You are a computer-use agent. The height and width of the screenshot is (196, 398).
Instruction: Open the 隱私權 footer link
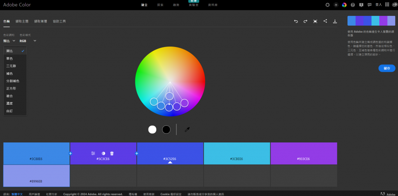pyautogui.click(x=133, y=194)
